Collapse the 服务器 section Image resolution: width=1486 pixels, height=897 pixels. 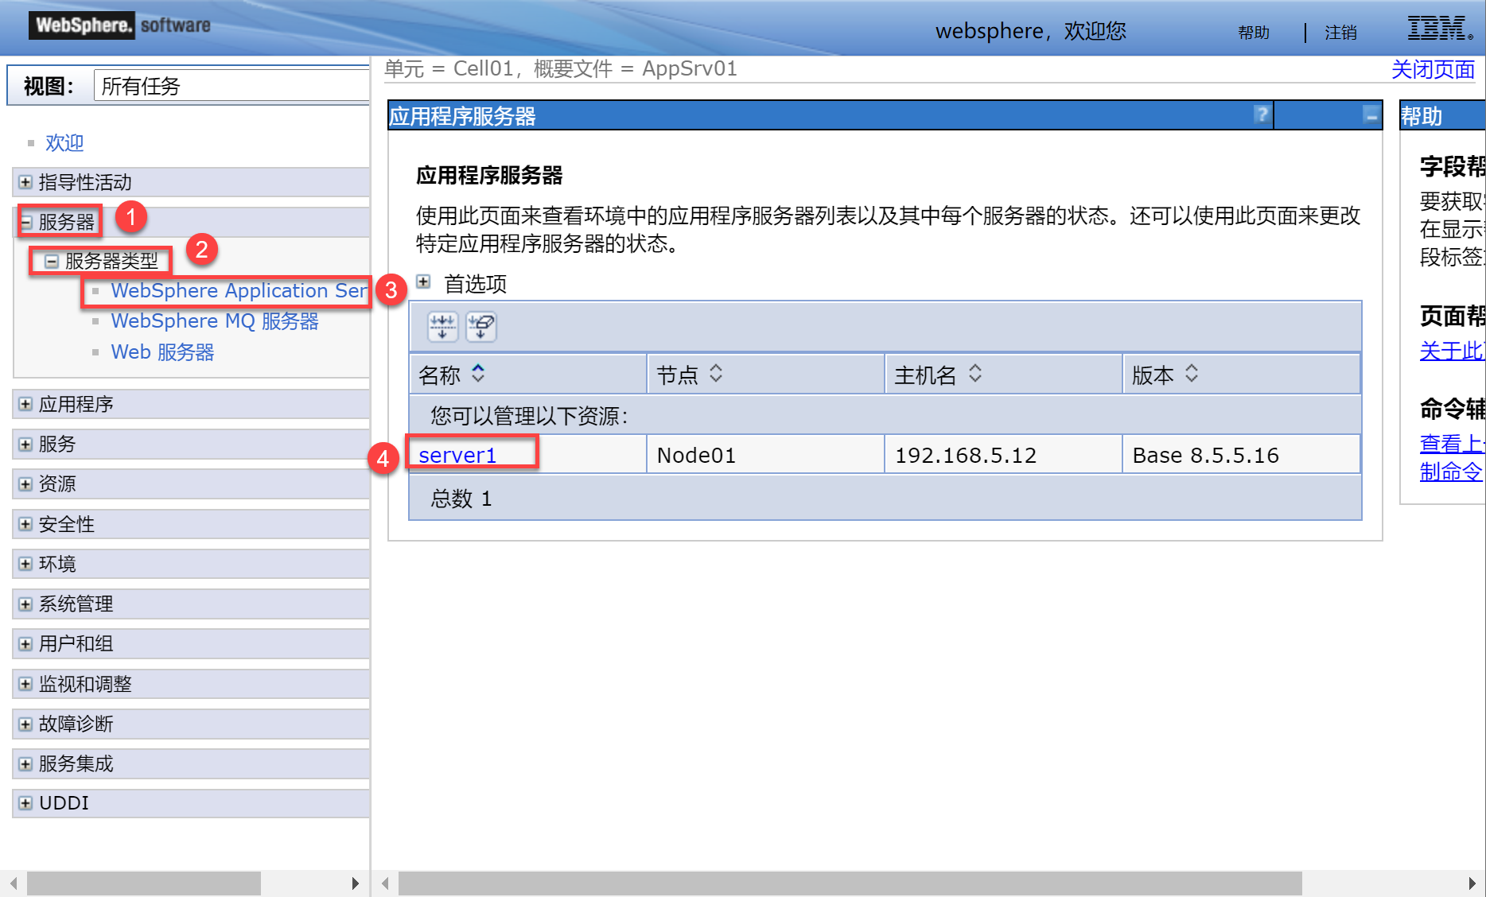(x=25, y=222)
